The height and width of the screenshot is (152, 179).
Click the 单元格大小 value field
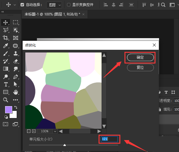coord(109,139)
